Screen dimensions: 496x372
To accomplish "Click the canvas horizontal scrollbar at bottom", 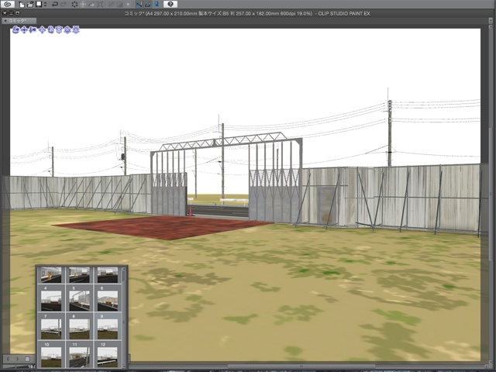I will [301, 367].
